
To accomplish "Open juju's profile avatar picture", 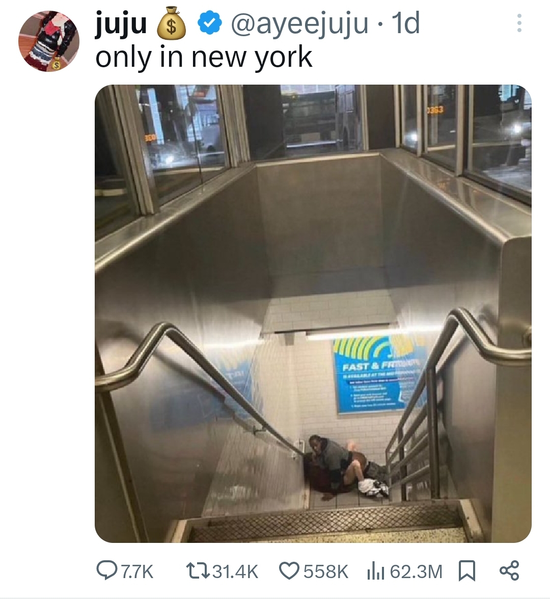I will pos(49,41).
